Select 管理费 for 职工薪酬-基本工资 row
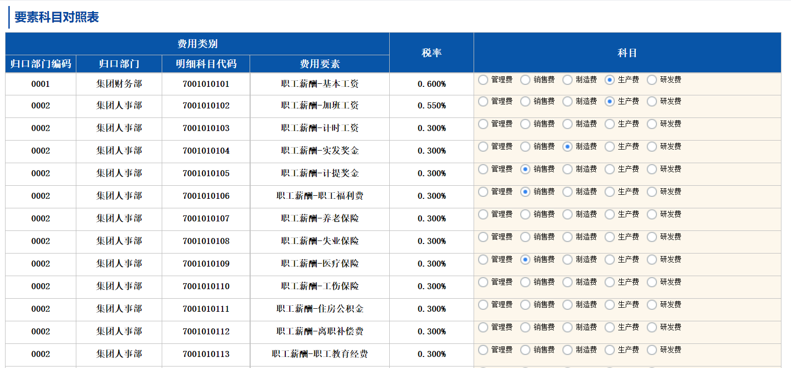This screenshot has height=368, width=791. coord(483,80)
